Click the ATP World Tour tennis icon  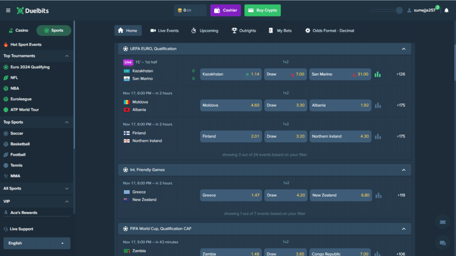[6, 110]
